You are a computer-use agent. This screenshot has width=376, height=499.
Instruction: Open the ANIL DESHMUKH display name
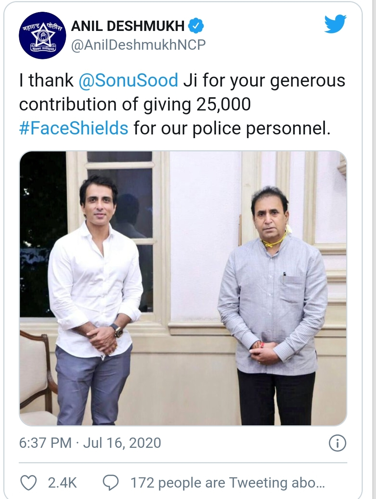(x=128, y=26)
